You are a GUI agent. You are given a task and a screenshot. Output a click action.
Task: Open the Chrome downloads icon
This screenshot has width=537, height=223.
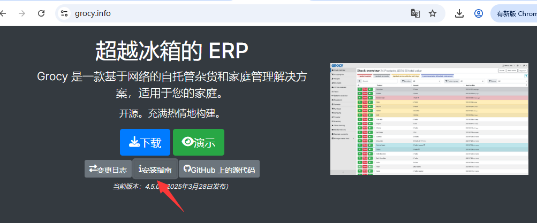(x=459, y=14)
